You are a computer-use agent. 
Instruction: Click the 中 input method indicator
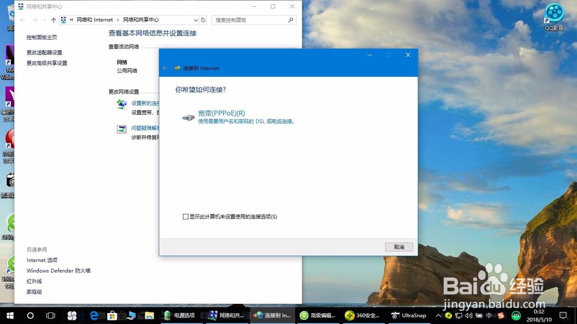(x=489, y=315)
